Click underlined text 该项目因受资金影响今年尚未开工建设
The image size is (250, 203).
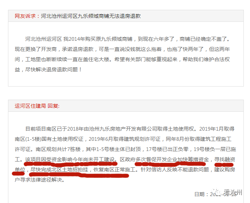pos(70,159)
